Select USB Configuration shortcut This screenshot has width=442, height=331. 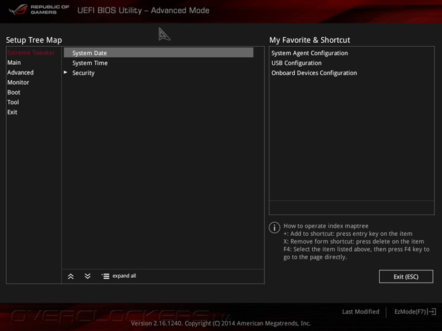296,63
